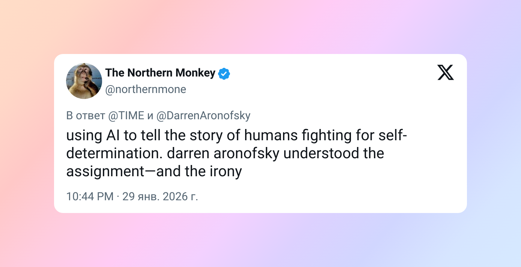Image resolution: width=521 pixels, height=267 pixels.
Task: Click the word "determination." in the tweet
Action: coord(114,153)
